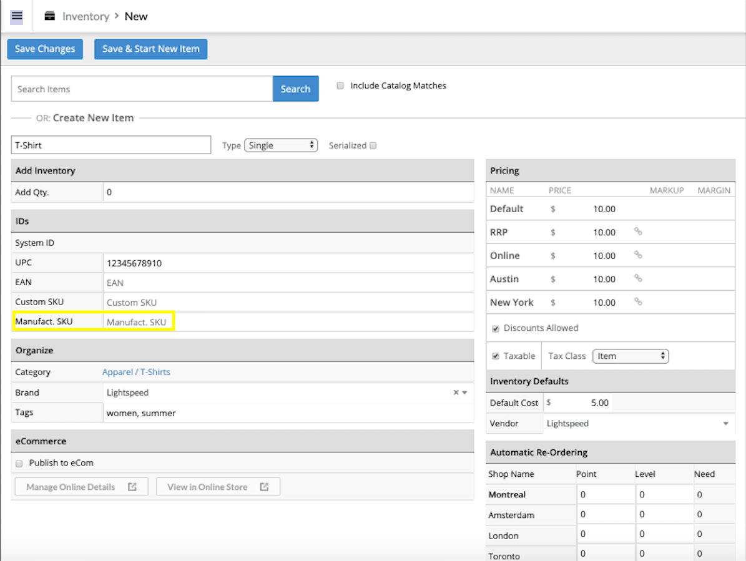Image resolution: width=746 pixels, height=561 pixels.
Task: Toggle the Serialized checkbox
Action: click(373, 145)
